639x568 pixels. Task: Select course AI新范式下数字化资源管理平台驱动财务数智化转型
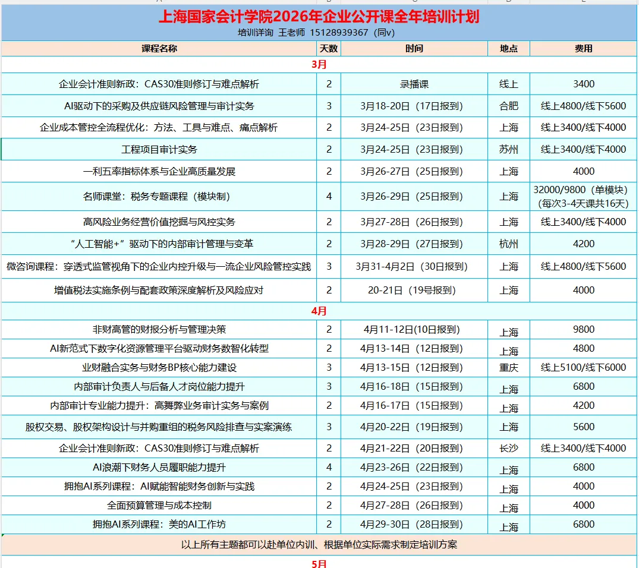(159, 348)
